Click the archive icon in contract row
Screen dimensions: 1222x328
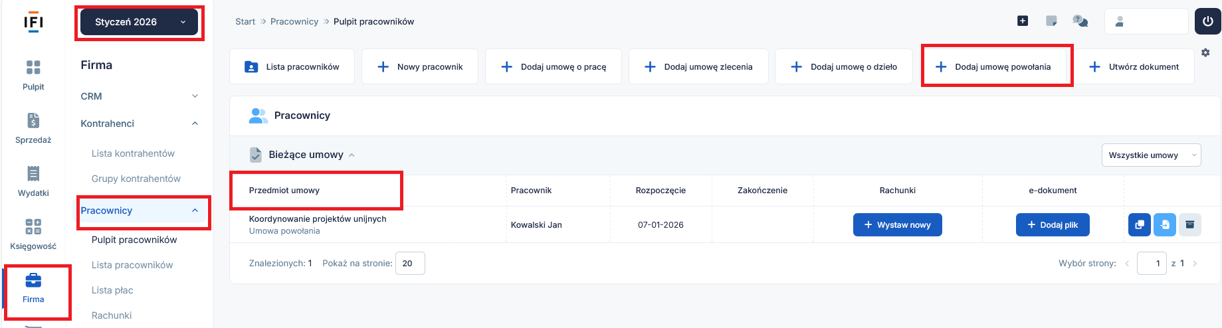tap(1189, 224)
